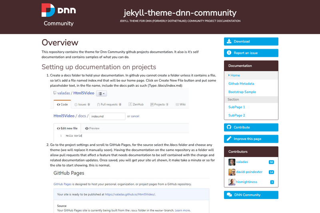
Task: Click the Html5Video repo name link
Action: [x=84, y=93]
